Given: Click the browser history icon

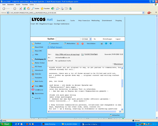Looking at the screenshot, I should coord(53,9).
